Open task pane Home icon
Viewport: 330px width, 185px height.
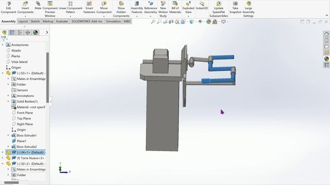pos(326,34)
